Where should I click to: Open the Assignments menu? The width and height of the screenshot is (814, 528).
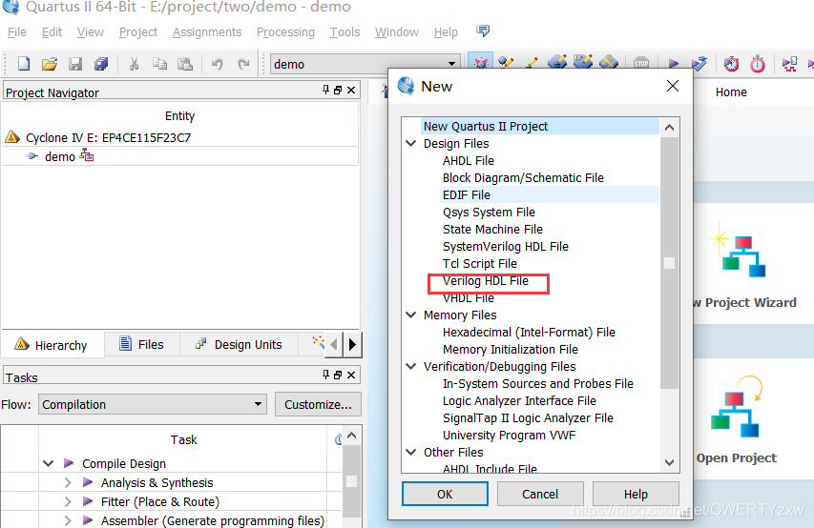pos(207,32)
